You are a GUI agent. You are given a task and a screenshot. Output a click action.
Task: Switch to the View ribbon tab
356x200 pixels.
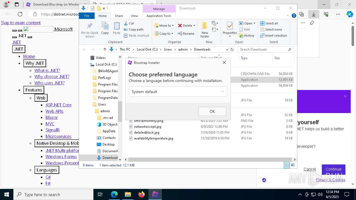134,16
